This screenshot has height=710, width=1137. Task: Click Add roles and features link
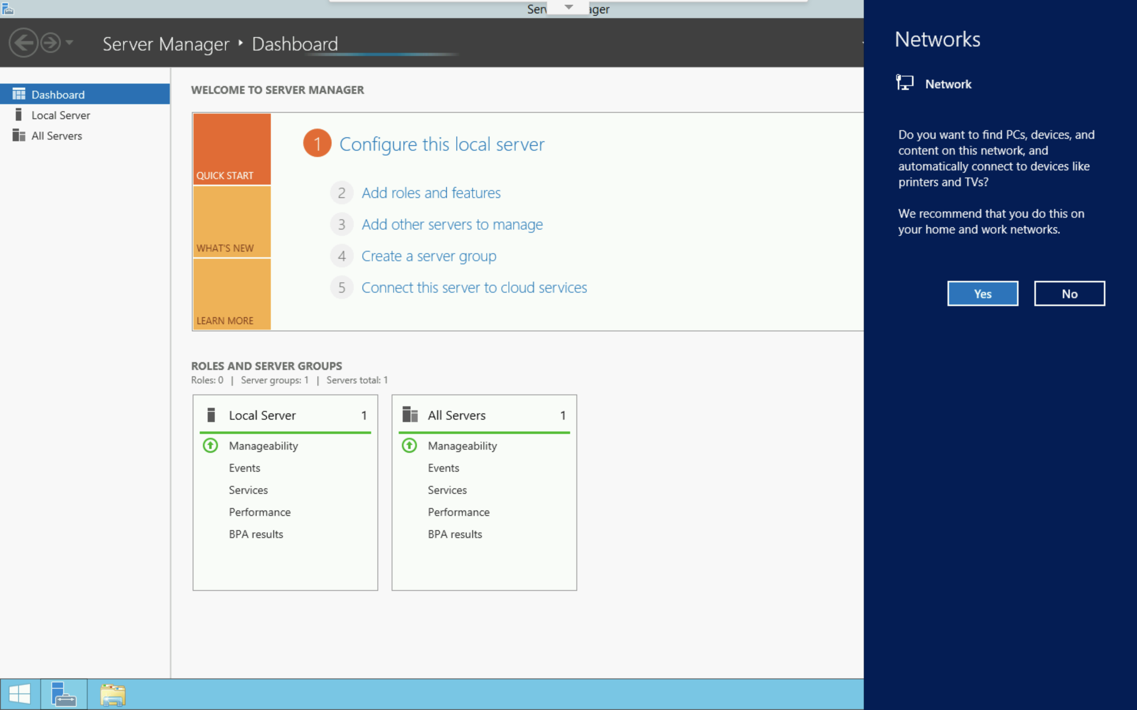click(x=431, y=193)
